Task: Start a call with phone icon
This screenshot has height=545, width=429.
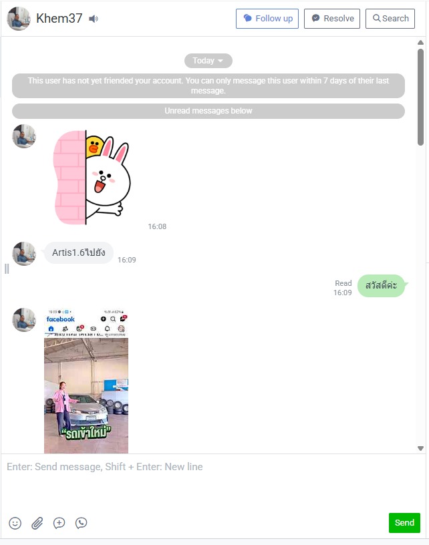Action: (x=81, y=523)
